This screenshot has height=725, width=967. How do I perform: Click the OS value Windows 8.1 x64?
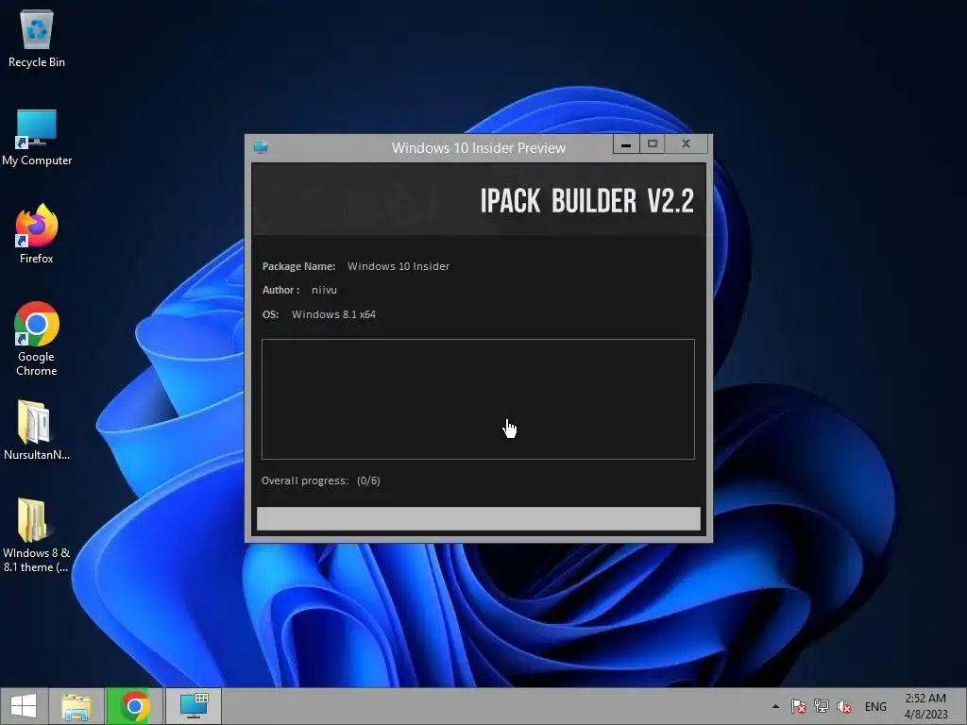click(x=333, y=314)
